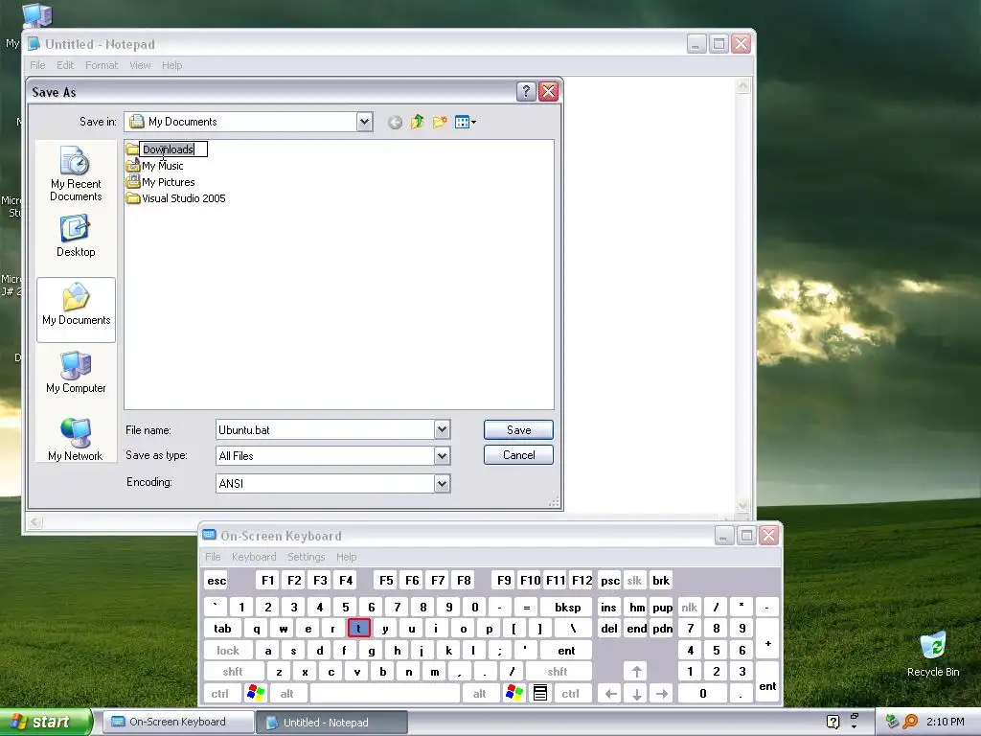Click the tray help question icon
Image resolution: width=981 pixels, height=736 pixels.
[833, 722]
